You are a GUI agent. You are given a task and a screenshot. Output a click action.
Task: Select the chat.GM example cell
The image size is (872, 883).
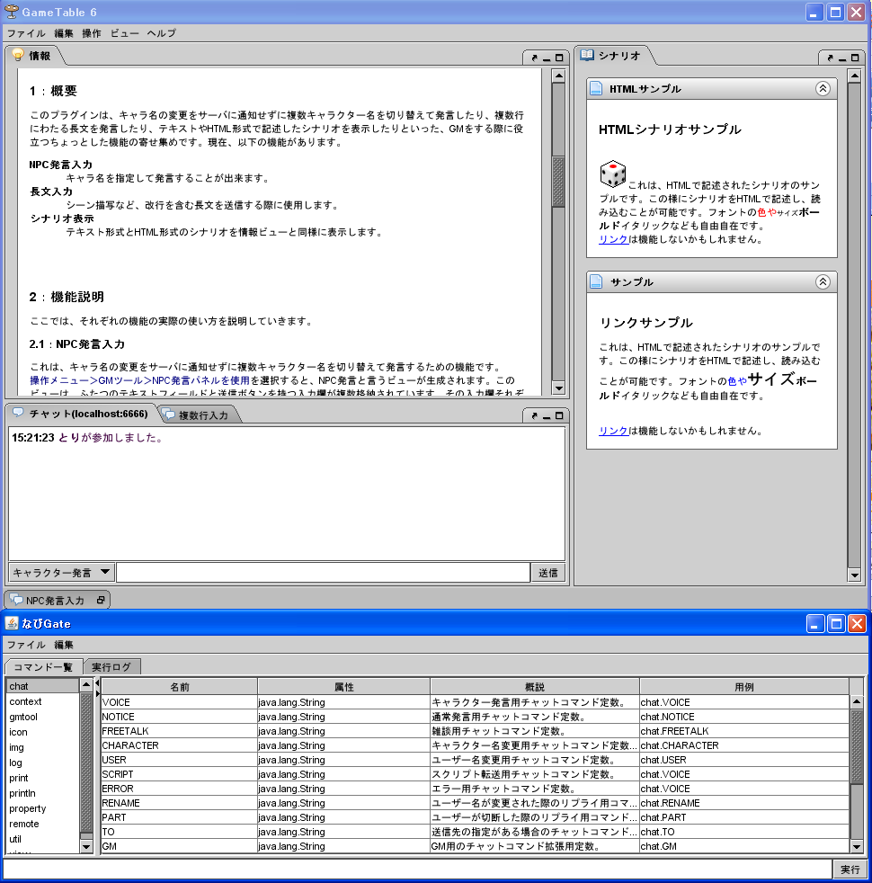click(x=744, y=846)
